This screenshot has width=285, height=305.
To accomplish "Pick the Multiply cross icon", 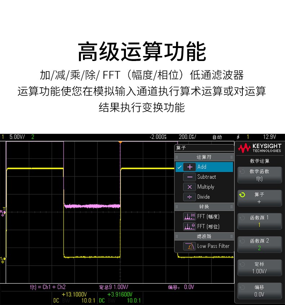I will point(189,187).
